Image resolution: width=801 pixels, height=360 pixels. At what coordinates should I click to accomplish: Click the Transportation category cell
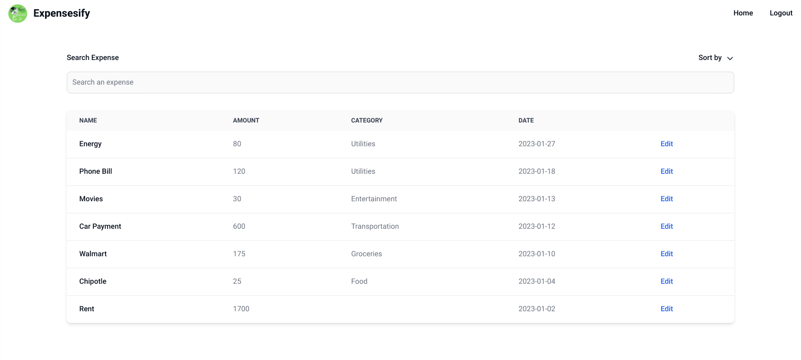pos(375,226)
